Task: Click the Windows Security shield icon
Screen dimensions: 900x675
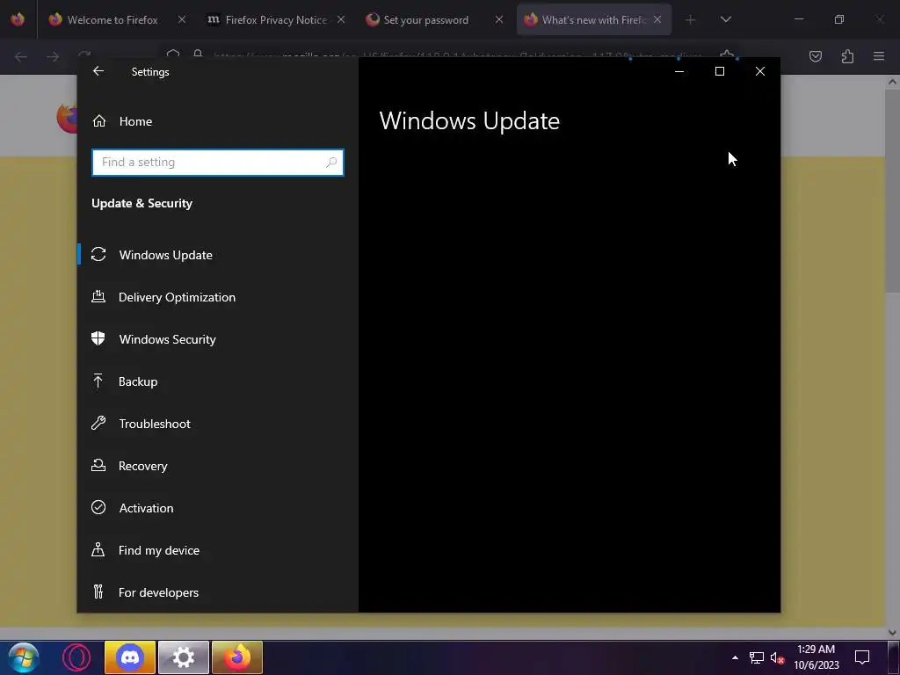Action: (98, 338)
